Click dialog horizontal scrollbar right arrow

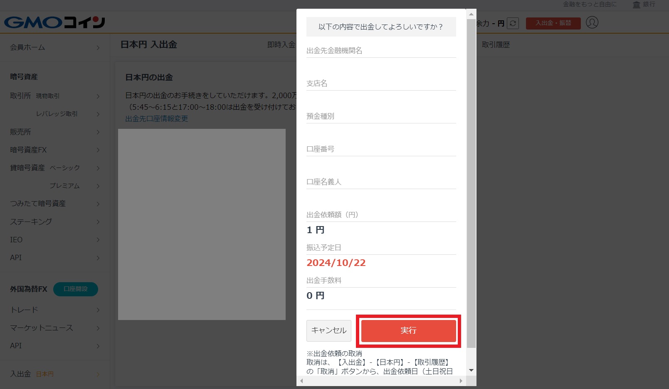tap(461, 381)
